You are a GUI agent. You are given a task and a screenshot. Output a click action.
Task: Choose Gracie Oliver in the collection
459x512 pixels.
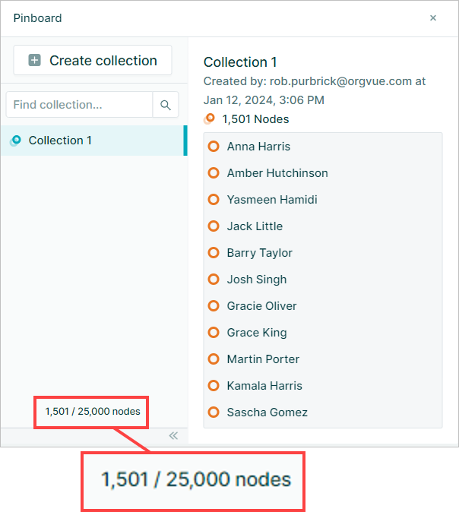point(261,306)
